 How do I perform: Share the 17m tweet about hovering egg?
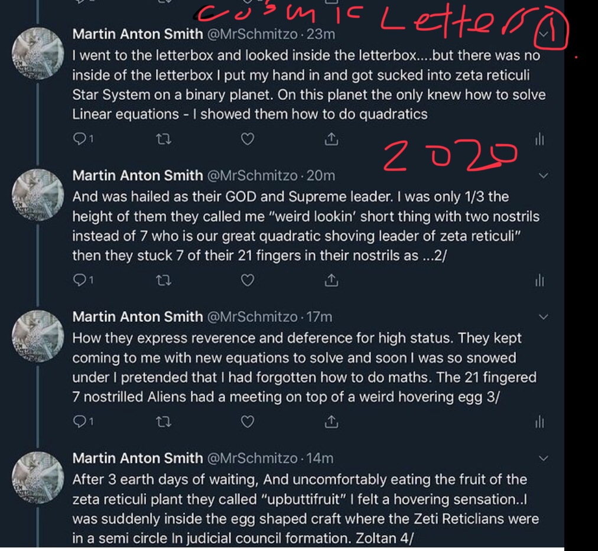[331, 422]
